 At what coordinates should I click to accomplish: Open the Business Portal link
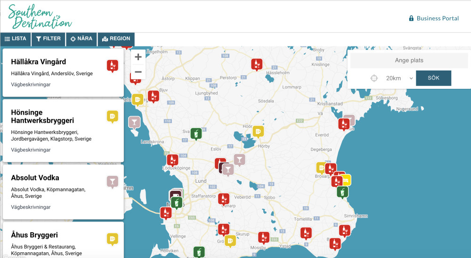[433, 18]
